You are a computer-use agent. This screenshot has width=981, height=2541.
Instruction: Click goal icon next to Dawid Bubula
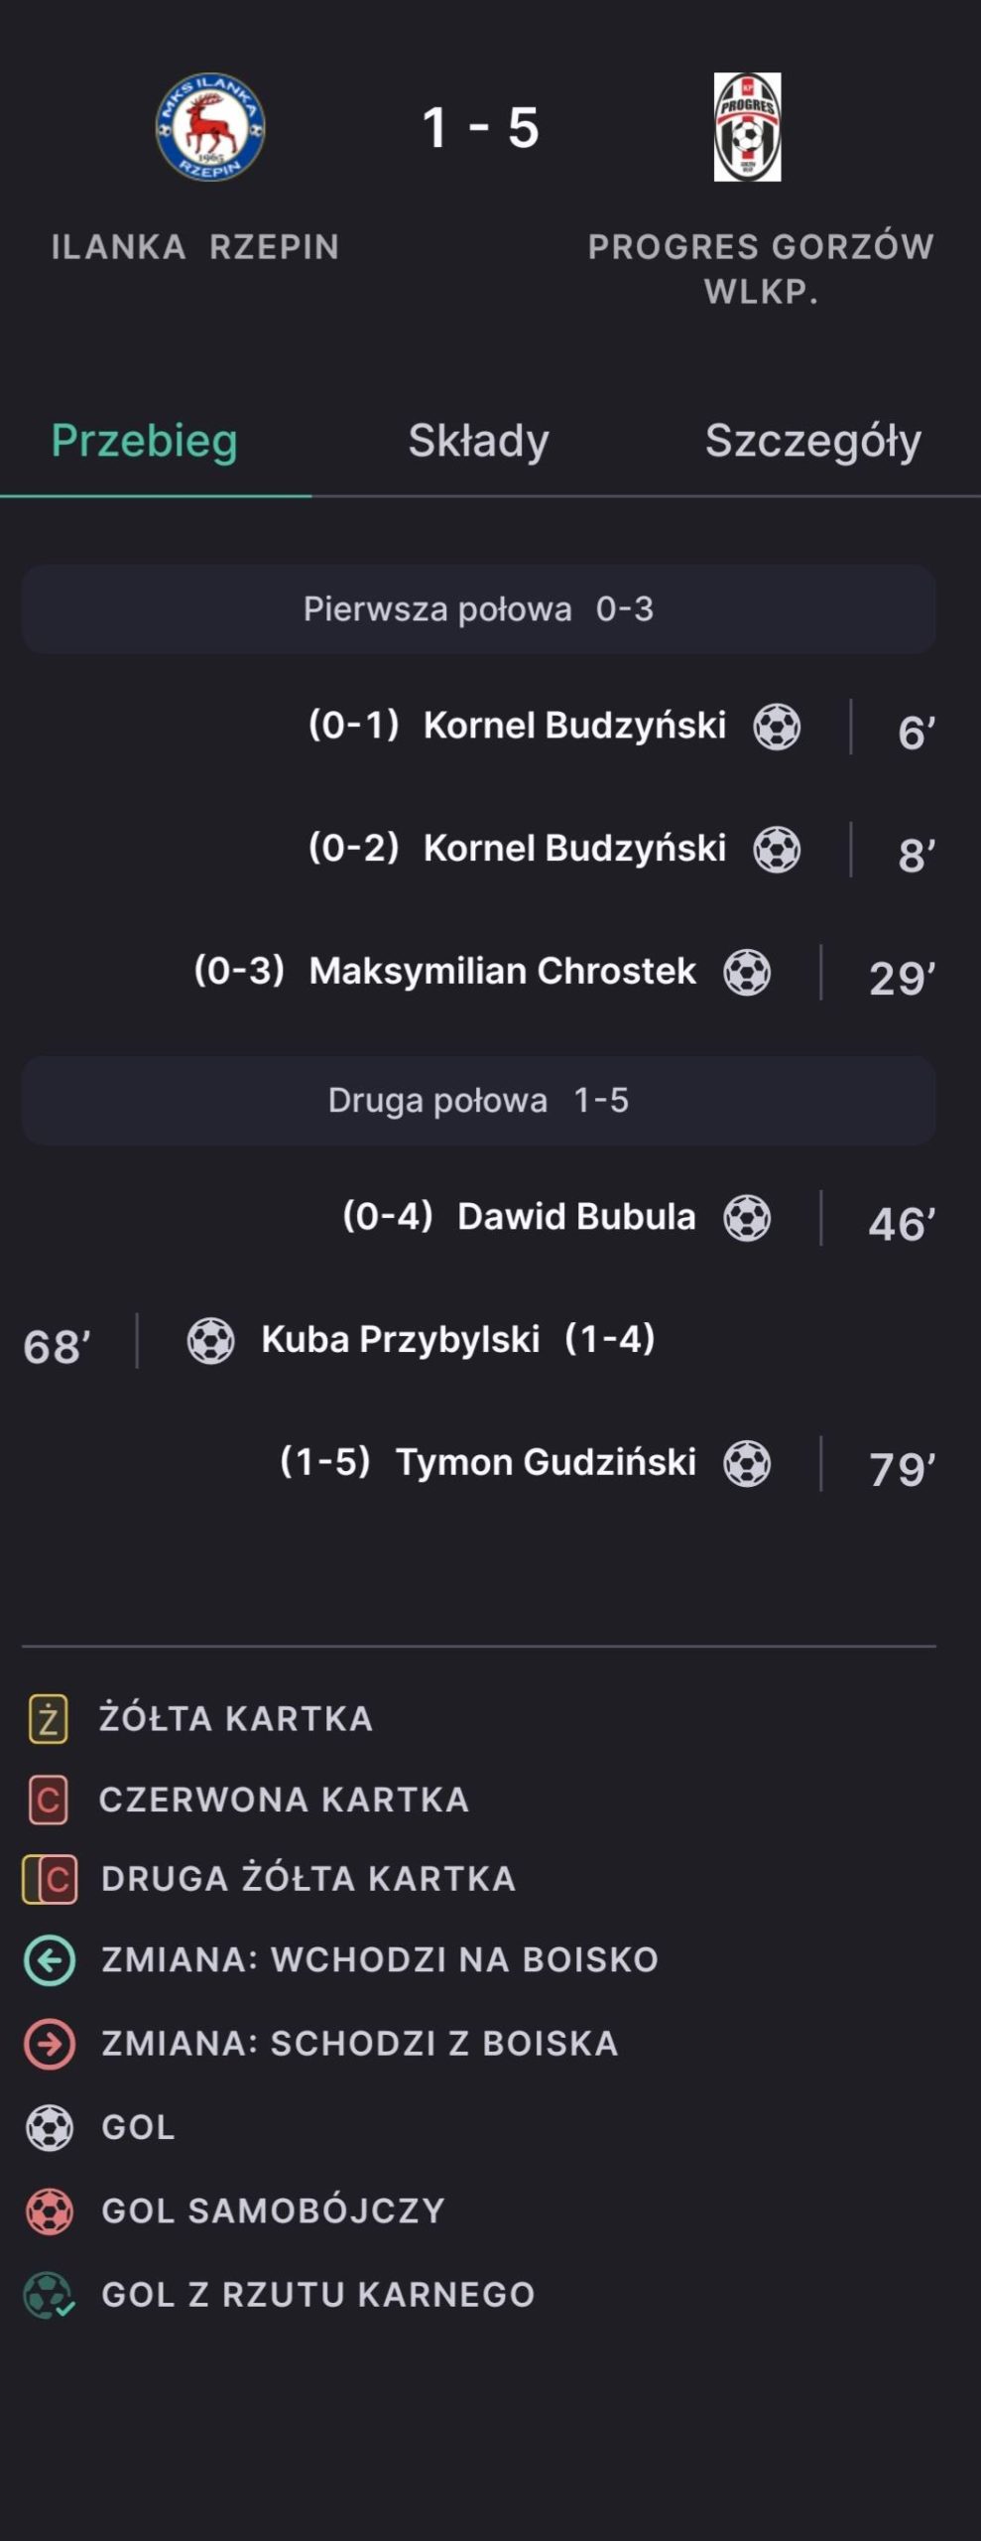[747, 1217]
